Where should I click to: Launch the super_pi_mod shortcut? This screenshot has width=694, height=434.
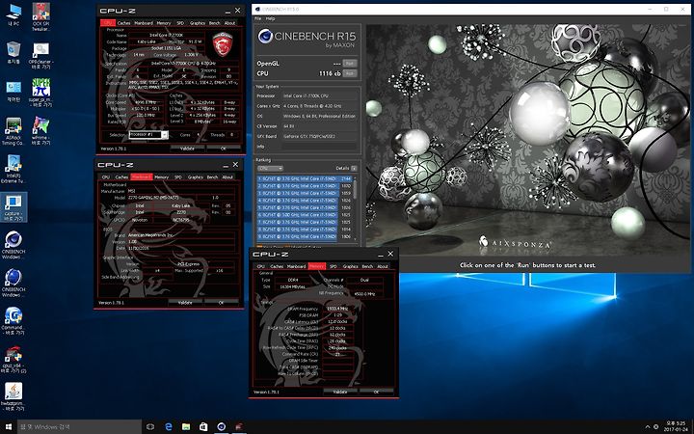click(x=40, y=94)
